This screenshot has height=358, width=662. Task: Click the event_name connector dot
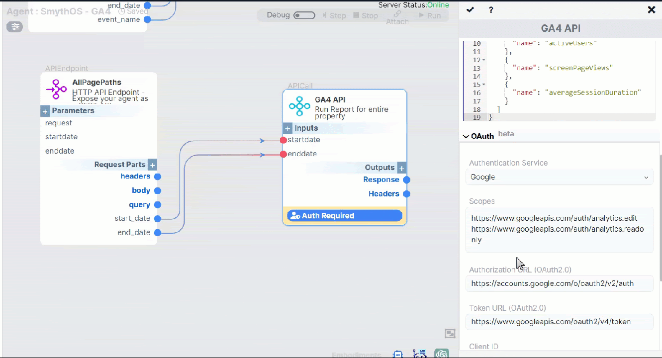coord(147,19)
